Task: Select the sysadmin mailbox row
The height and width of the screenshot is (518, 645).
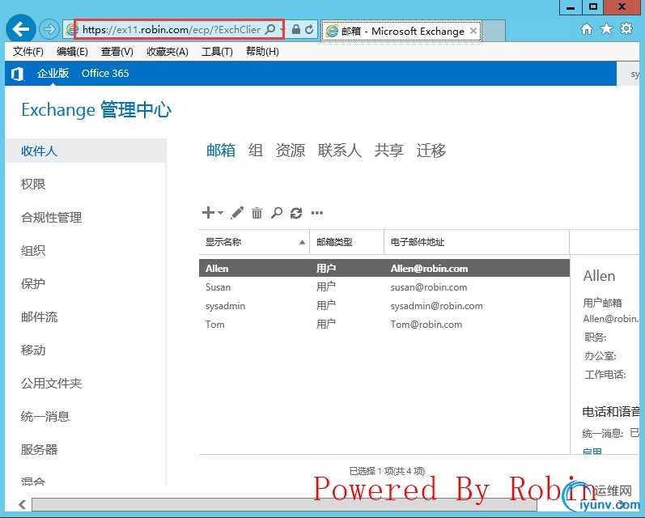Action: [x=384, y=306]
